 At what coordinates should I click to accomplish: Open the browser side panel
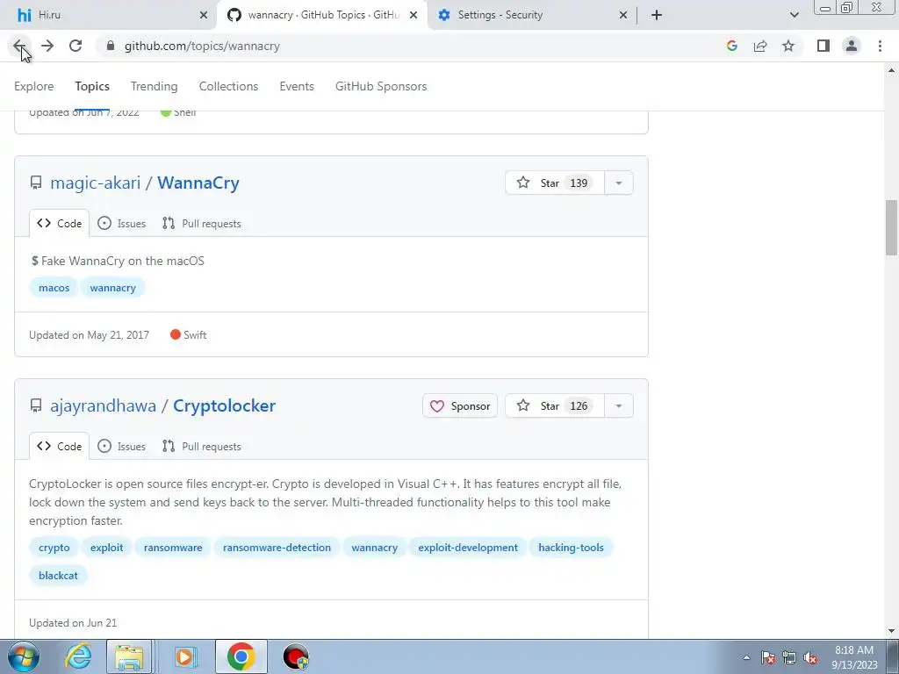click(823, 46)
